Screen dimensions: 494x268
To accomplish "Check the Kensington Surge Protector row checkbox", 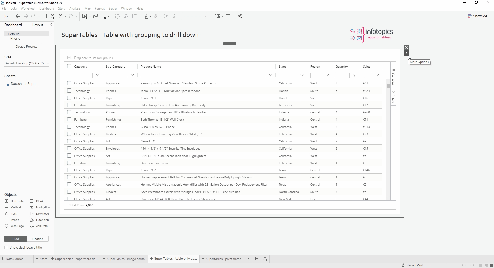I will click(69, 83).
